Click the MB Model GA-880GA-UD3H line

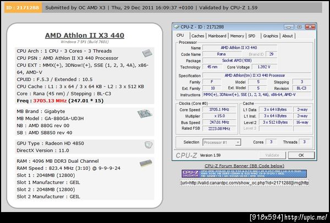(x=50, y=118)
